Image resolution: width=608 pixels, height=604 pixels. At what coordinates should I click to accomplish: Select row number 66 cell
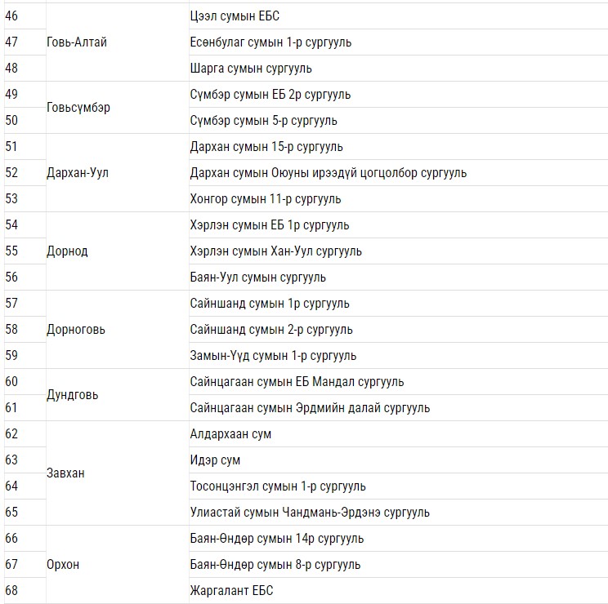point(12,539)
